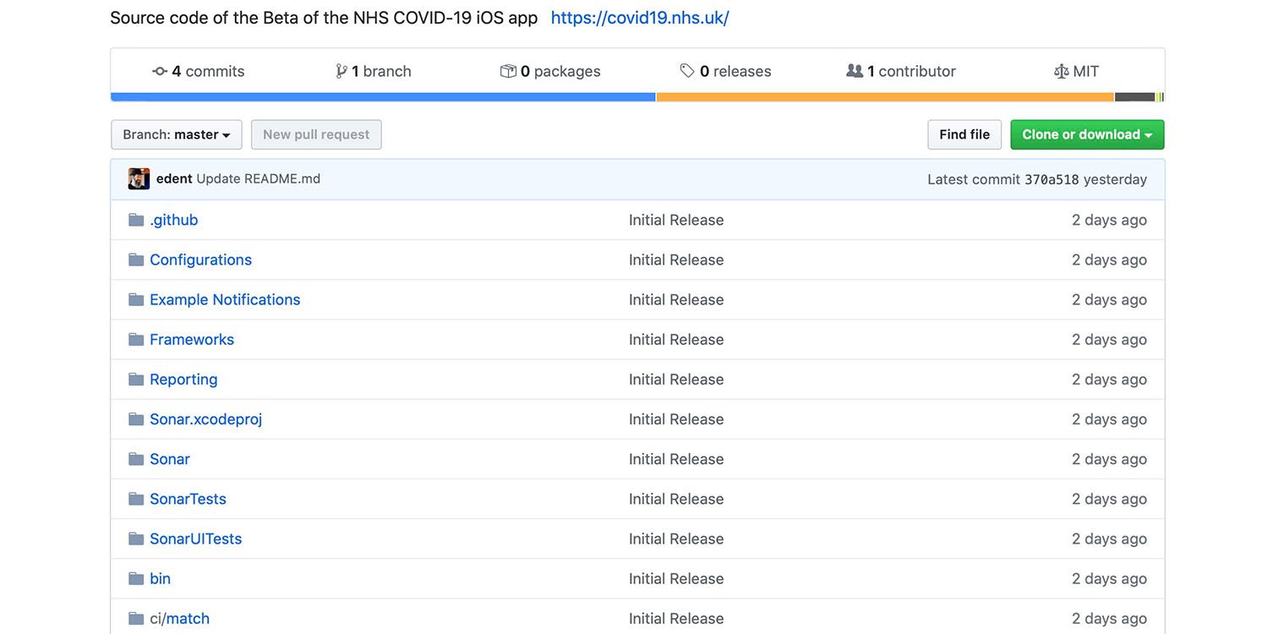
Task: Click the folder icon for Configurations
Action: pos(136,260)
